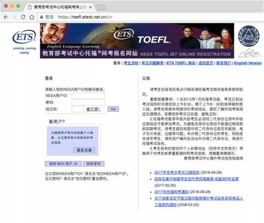Click the 看不清? captcha refresh link

93,109
